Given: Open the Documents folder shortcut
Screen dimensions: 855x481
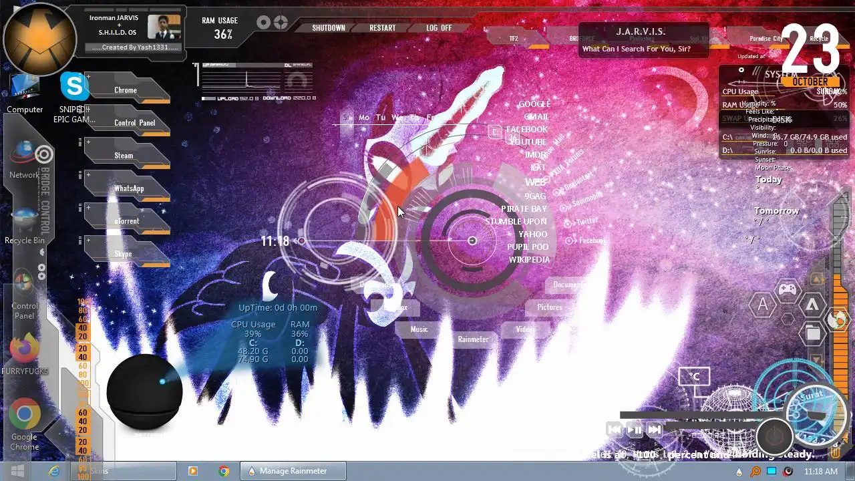Looking at the screenshot, I should [569, 285].
